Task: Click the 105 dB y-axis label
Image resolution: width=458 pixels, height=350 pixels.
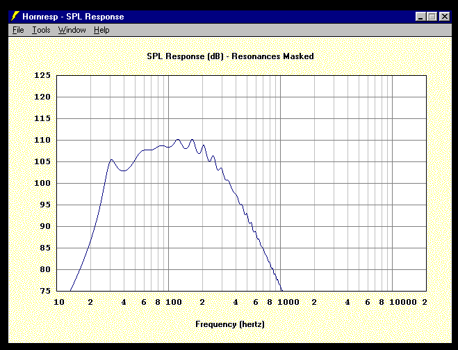Action: pyautogui.click(x=42, y=161)
